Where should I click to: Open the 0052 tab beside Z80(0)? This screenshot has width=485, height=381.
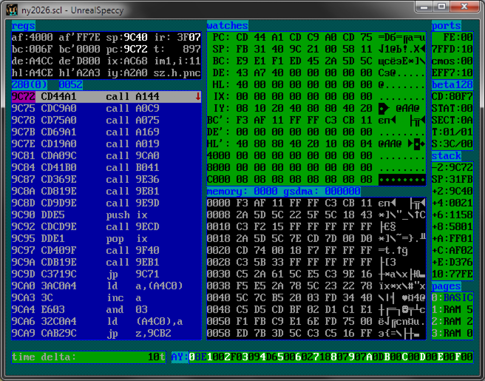[71, 84]
